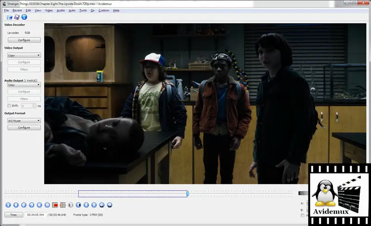The image size is (371, 226).
Task: Click Configure under Audio Output
Action: pos(24,92)
